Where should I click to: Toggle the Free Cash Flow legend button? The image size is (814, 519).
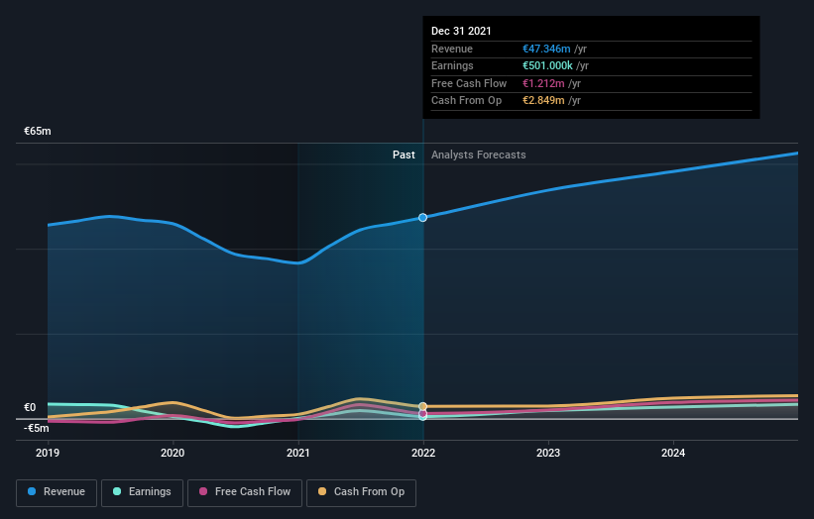pyautogui.click(x=245, y=492)
